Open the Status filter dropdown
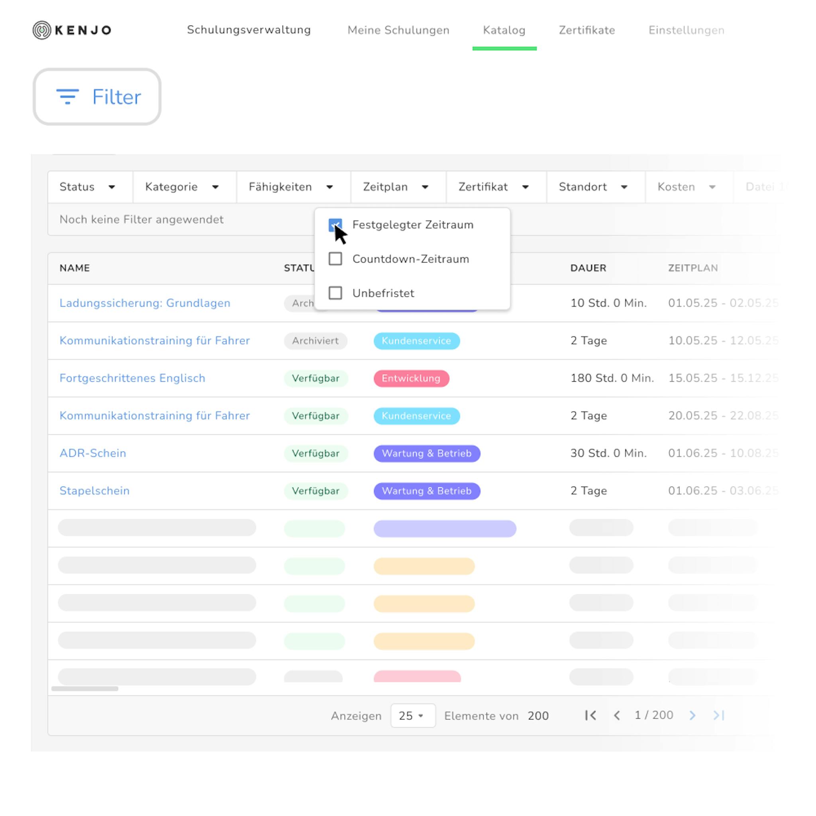Screen dimensions: 816x816 click(90, 187)
